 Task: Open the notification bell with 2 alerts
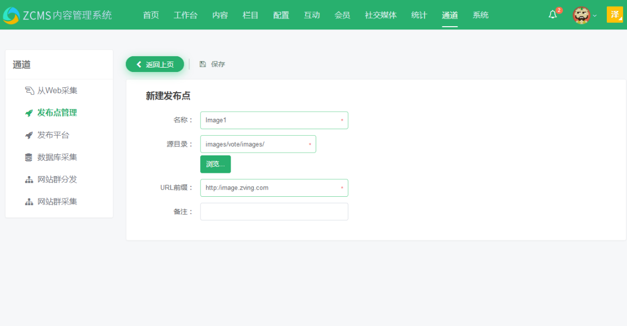click(552, 14)
